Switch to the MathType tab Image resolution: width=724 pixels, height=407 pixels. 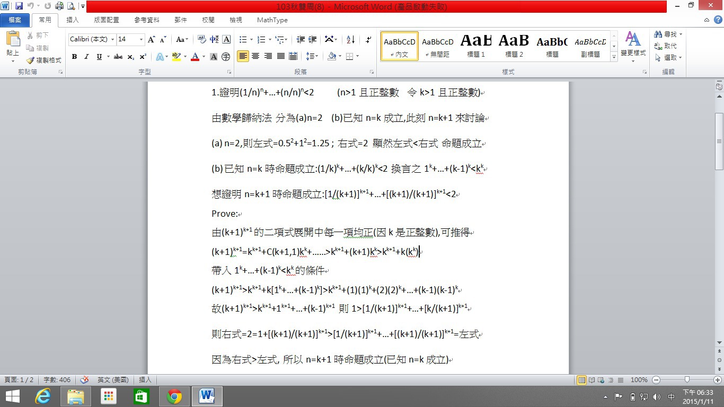[272, 20]
